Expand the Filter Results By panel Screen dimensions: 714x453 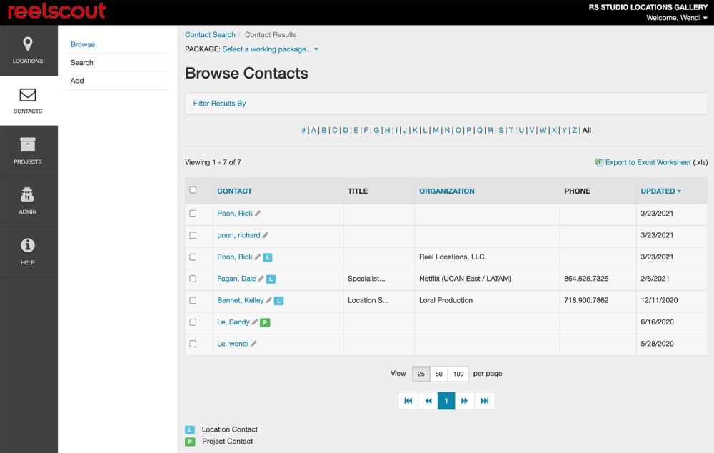[x=219, y=104]
